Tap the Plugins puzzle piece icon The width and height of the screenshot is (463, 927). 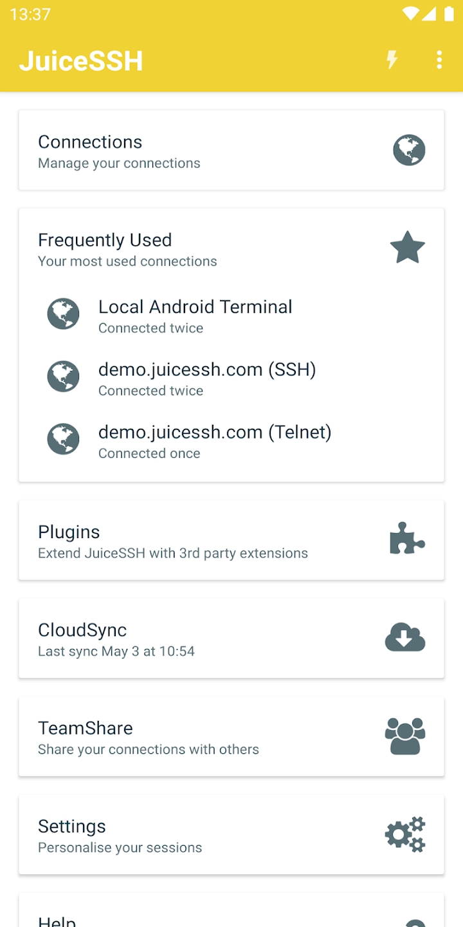[407, 539]
